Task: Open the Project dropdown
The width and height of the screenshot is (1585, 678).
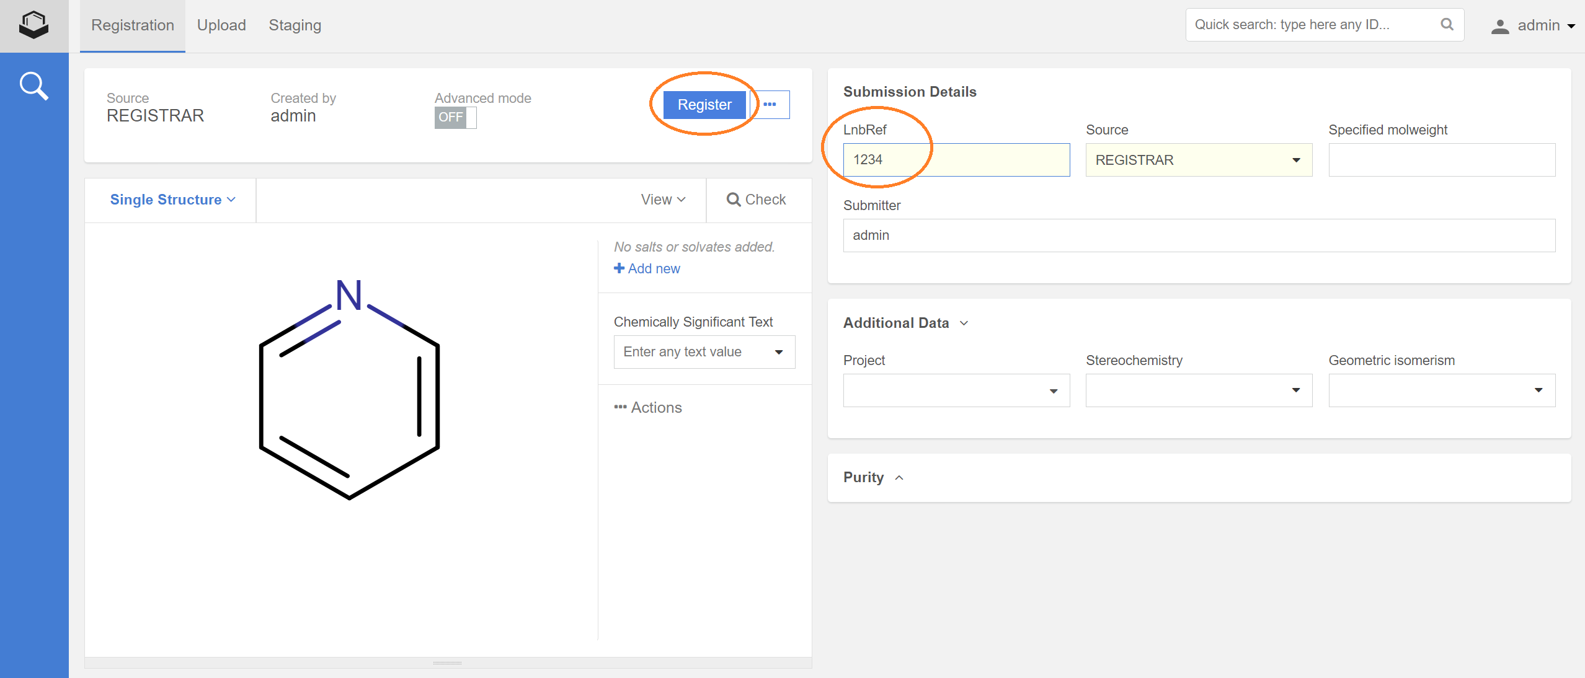Action: click(956, 390)
